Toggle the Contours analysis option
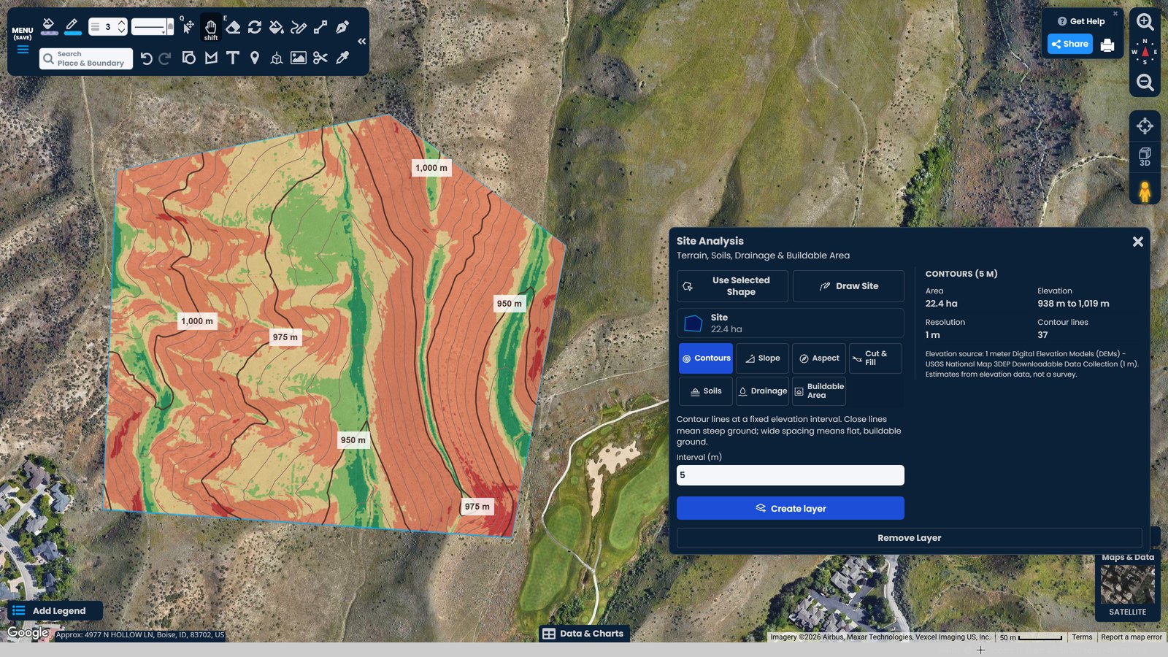 706,358
